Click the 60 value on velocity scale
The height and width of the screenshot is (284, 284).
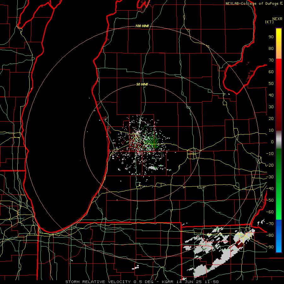click(x=271, y=72)
